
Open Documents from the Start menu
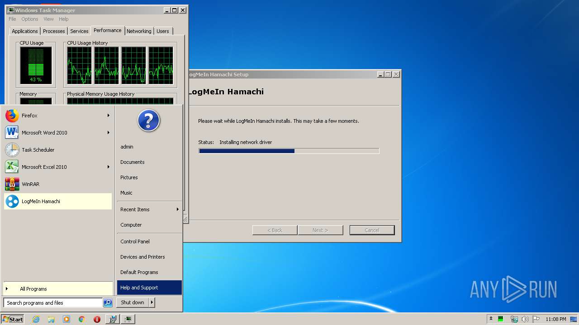coord(149,162)
